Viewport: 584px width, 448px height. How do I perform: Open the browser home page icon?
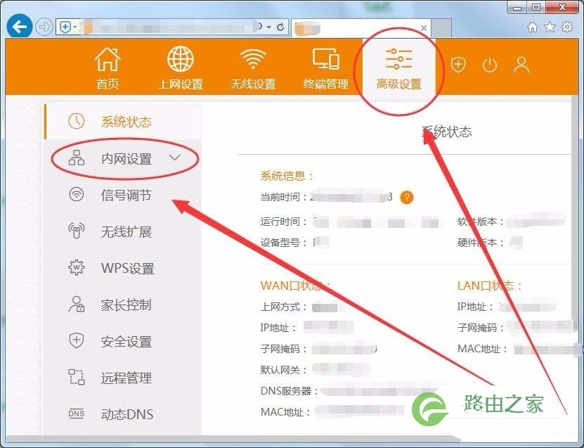(533, 27)
